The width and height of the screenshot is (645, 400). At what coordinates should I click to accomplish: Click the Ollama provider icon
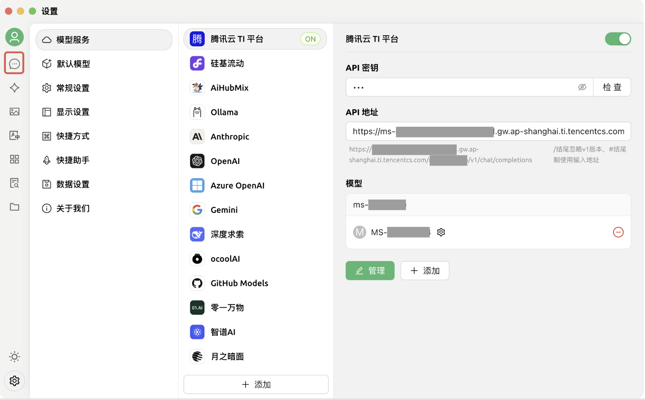[197, 112]
